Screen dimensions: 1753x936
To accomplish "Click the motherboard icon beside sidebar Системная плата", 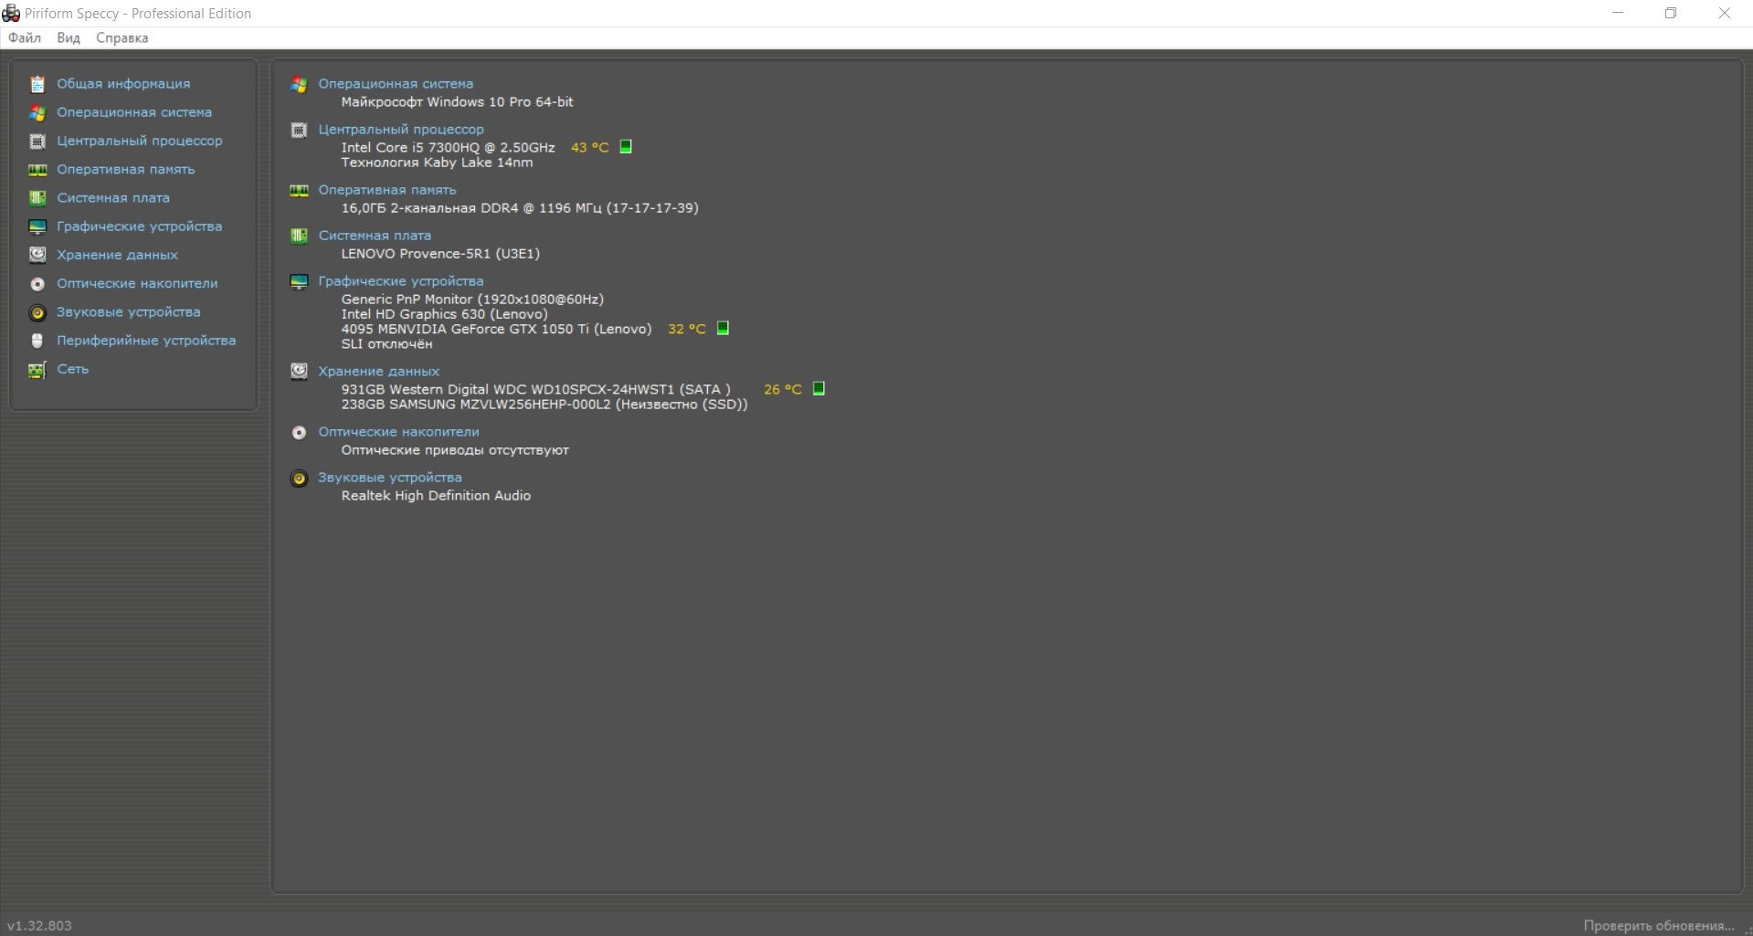I will (37, 198).
